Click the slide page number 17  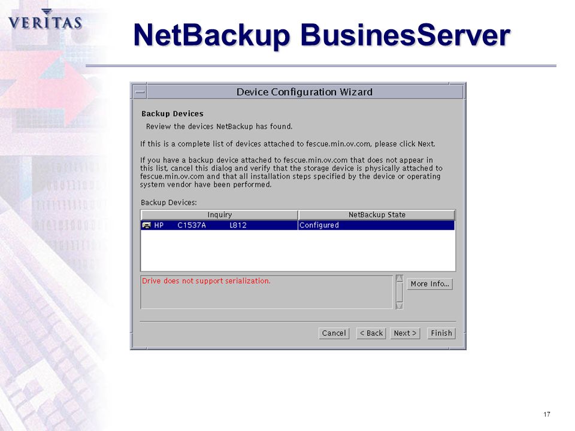click(547, 414)
